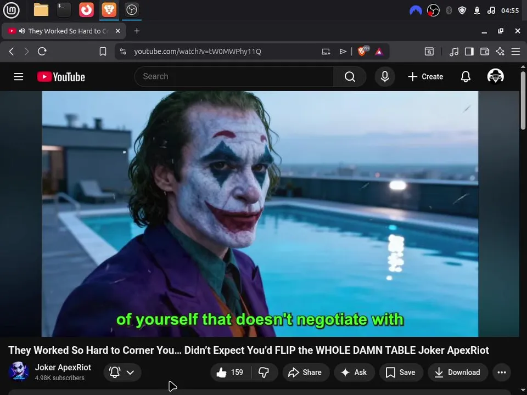Open the Joker ApexRiot channel avatar

tap(18, 371)
